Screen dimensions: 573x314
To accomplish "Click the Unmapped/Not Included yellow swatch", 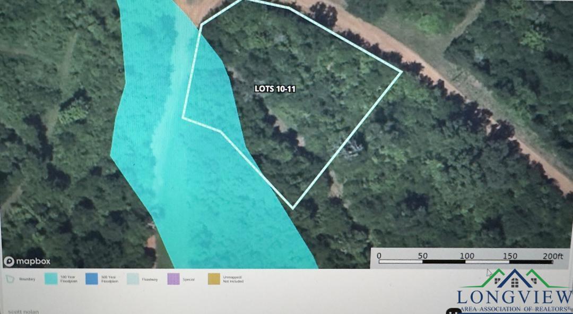I will (215, 279).
